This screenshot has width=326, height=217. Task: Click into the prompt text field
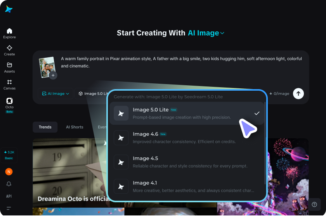[181, 62]
